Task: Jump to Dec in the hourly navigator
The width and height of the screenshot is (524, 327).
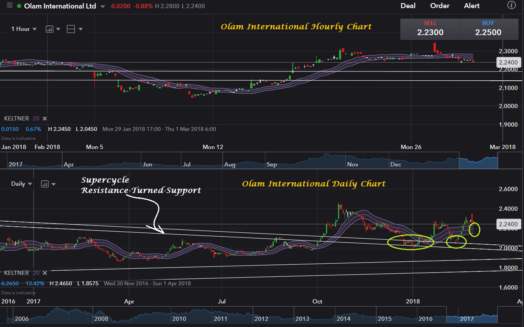Action: coord(395,164)
